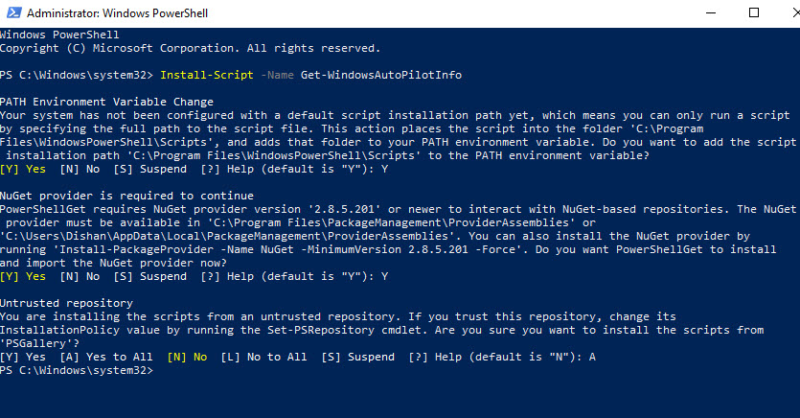Maximize the PowerShell window
This screenshot has height=418, width=800.
click(754, 12)
